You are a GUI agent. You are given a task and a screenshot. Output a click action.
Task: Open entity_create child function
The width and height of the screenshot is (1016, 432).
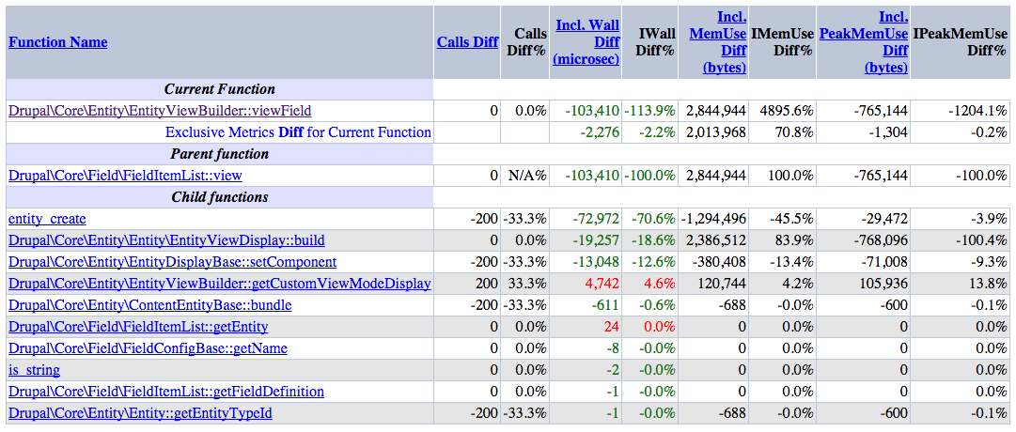coord(47,219)
